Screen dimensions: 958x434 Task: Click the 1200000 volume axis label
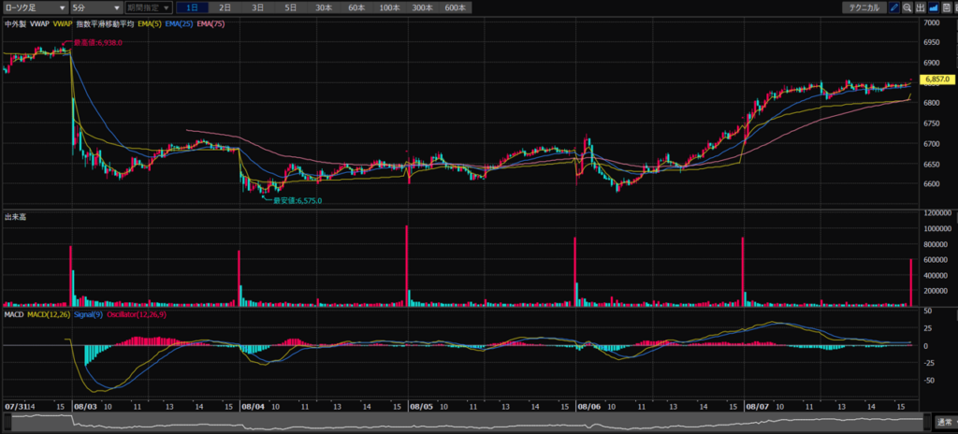click(937, 212)
